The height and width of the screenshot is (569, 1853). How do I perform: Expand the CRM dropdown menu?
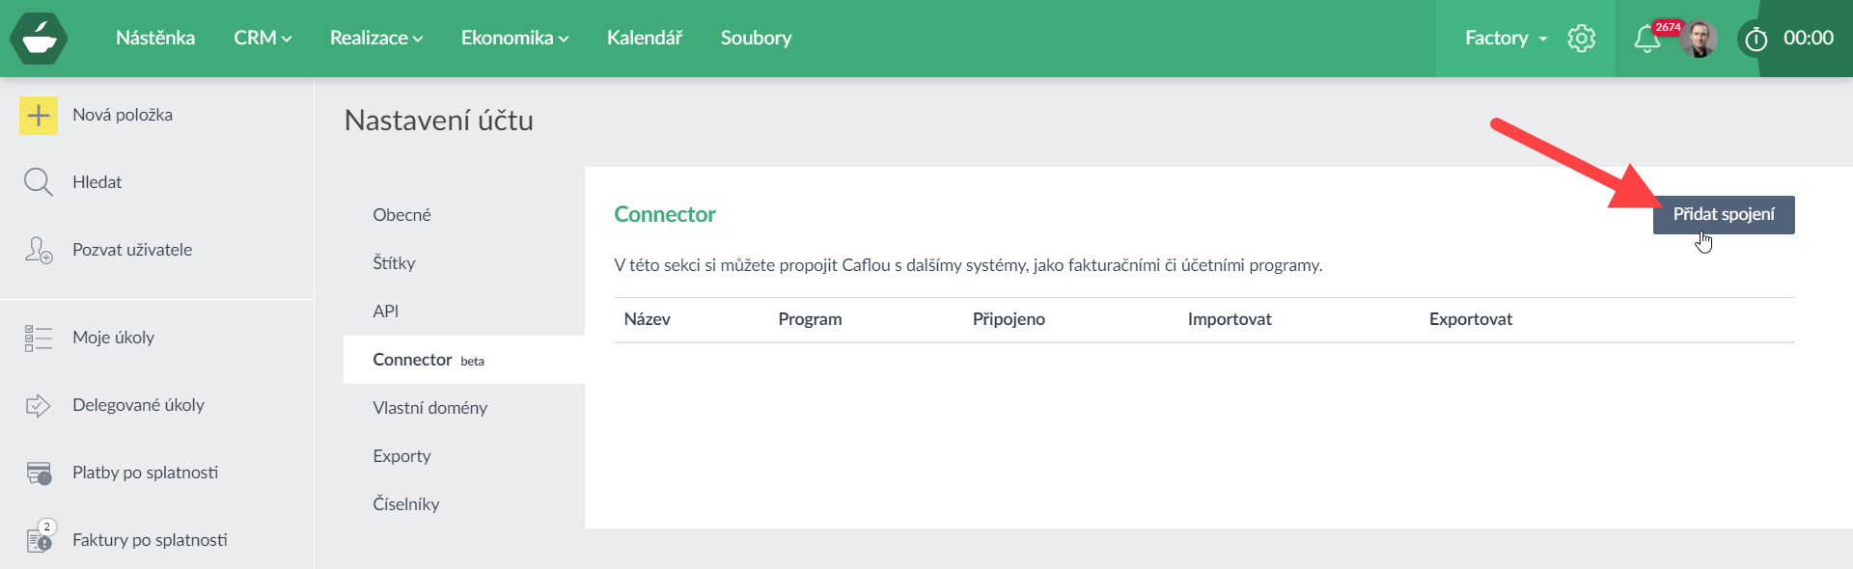click(x=263, y=38)
